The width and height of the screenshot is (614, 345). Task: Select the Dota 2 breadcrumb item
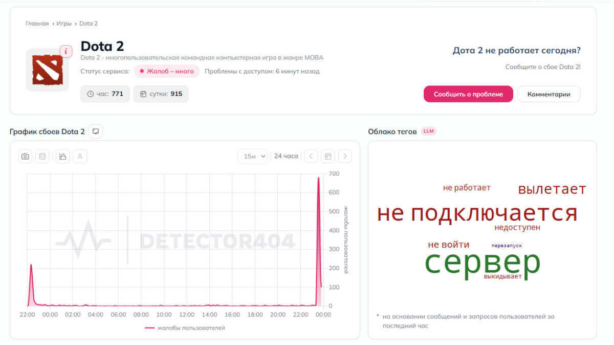pyautogui.click(x=89, y=24)
